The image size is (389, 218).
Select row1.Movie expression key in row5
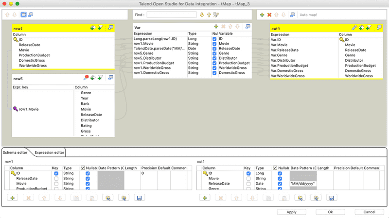(x=29, y=109)
